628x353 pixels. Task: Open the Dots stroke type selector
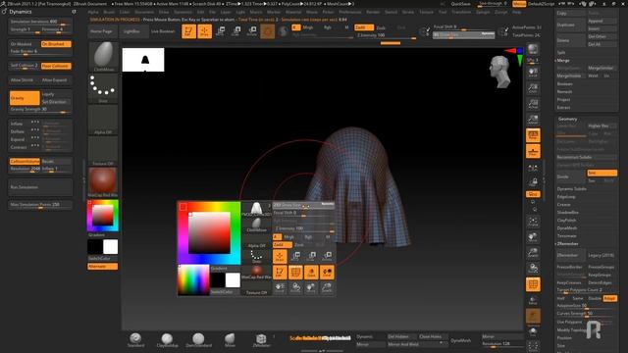pos(103,88)
